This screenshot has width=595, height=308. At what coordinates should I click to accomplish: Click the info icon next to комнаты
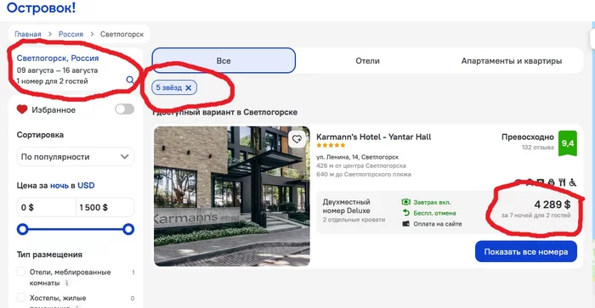coord(67,283)
